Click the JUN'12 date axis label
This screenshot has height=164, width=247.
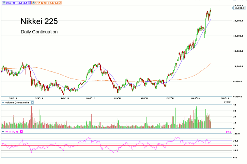[117, 98]
